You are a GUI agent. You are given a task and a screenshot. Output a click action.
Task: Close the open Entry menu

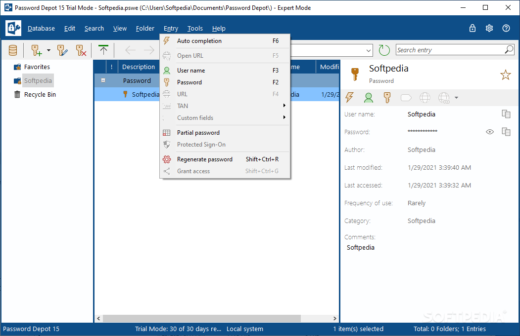[171, 29]
